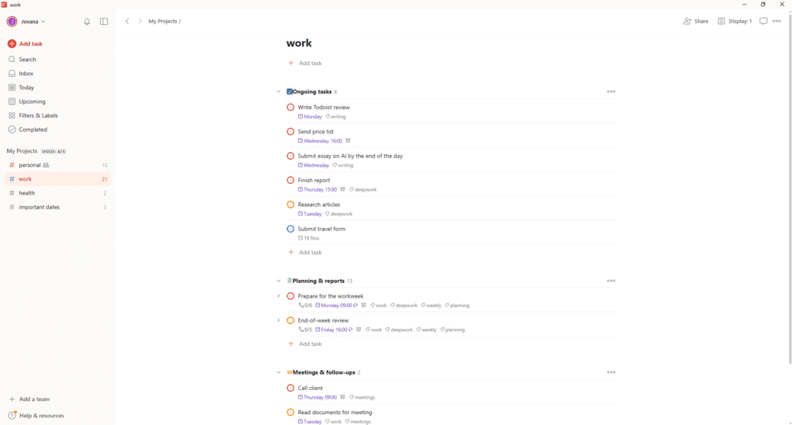
Task: Click the red Add task plus icon
Action: 12,44
